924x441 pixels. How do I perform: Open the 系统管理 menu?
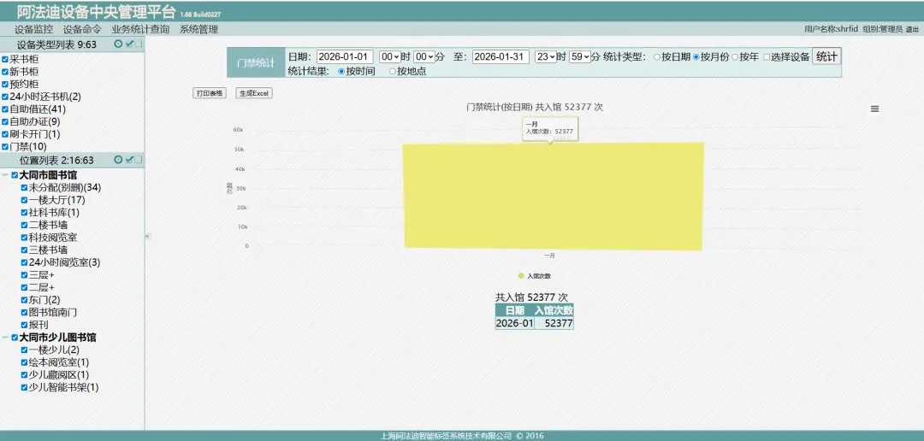pos(198,29)
